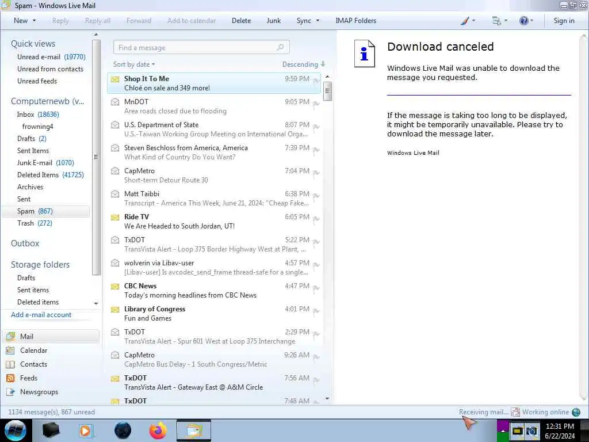
Task: Flag the Ride TV message
Action: [316, 219]
